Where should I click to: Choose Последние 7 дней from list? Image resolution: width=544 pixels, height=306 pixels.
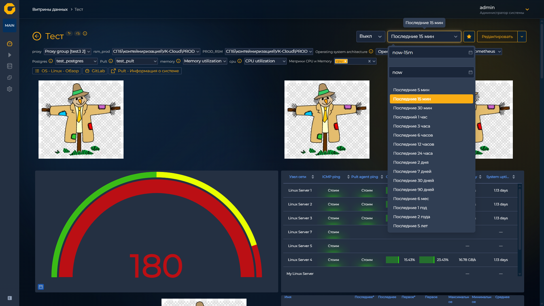431,171
